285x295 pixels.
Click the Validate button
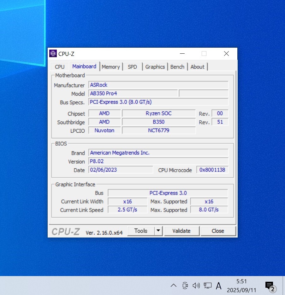pos(181,231)
